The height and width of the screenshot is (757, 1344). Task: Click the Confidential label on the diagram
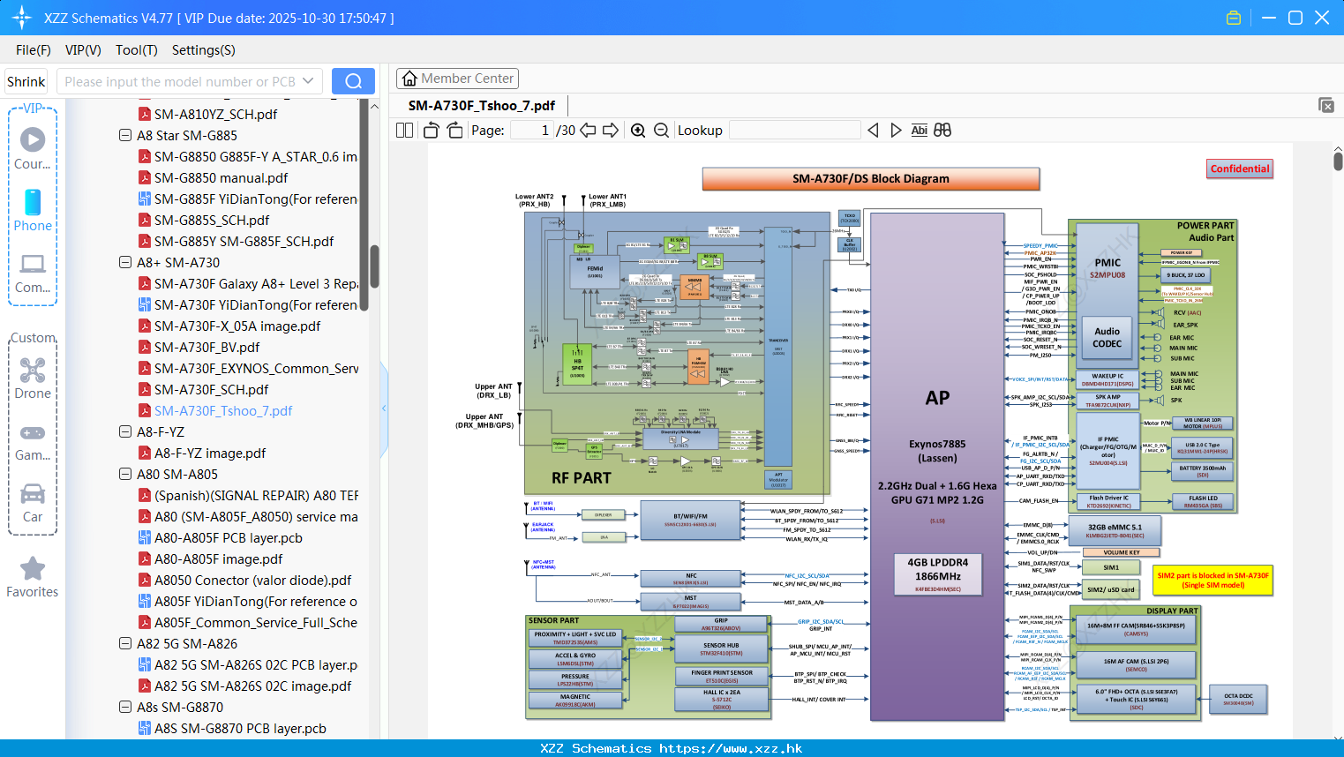[1240, 169]
